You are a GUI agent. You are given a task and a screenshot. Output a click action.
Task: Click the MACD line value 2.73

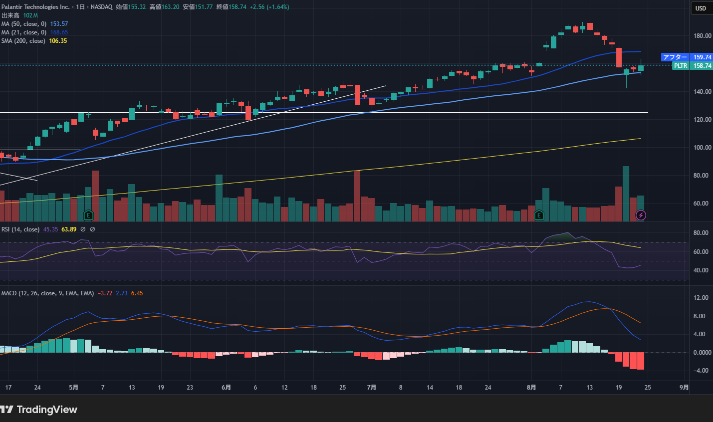tap(122, 293)
